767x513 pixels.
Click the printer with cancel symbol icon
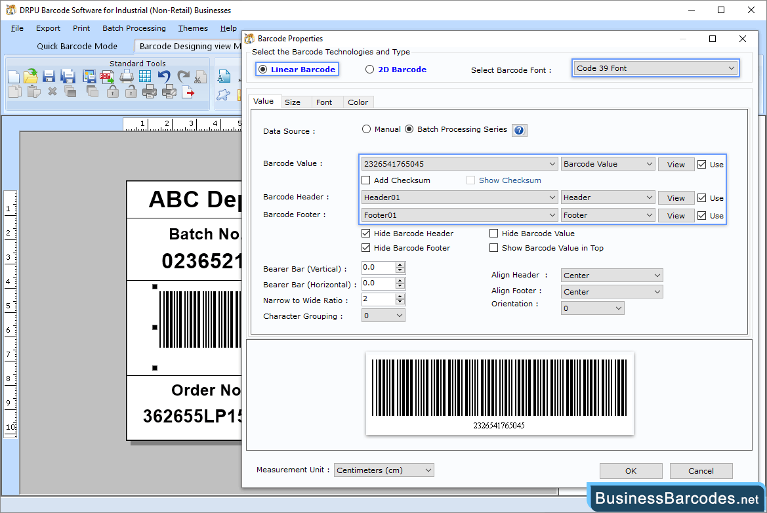click(169, 91)
